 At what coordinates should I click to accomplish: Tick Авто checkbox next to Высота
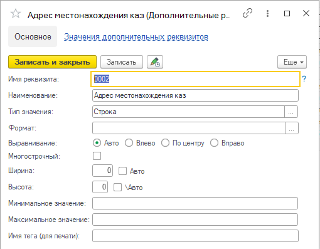click(x=117, y=187)
